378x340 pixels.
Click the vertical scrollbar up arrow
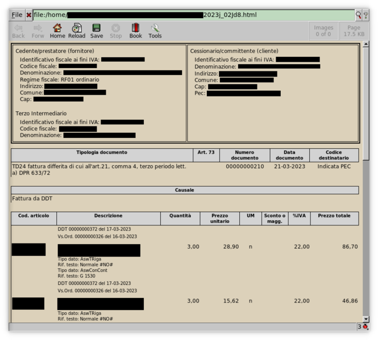click(x=365, y=44)
